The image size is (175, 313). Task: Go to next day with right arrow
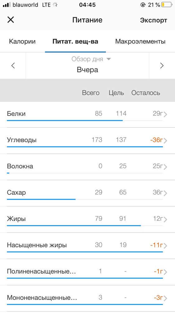click(x=162, y=65)
